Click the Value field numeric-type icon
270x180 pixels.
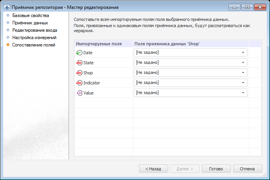click(79, 93)
